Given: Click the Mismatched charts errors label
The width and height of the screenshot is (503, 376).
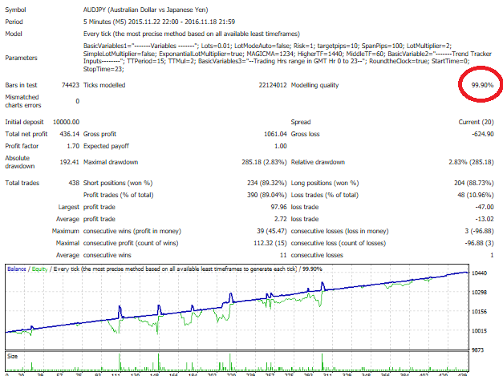Looking at the screenshot, I should [x=23, y=101].
